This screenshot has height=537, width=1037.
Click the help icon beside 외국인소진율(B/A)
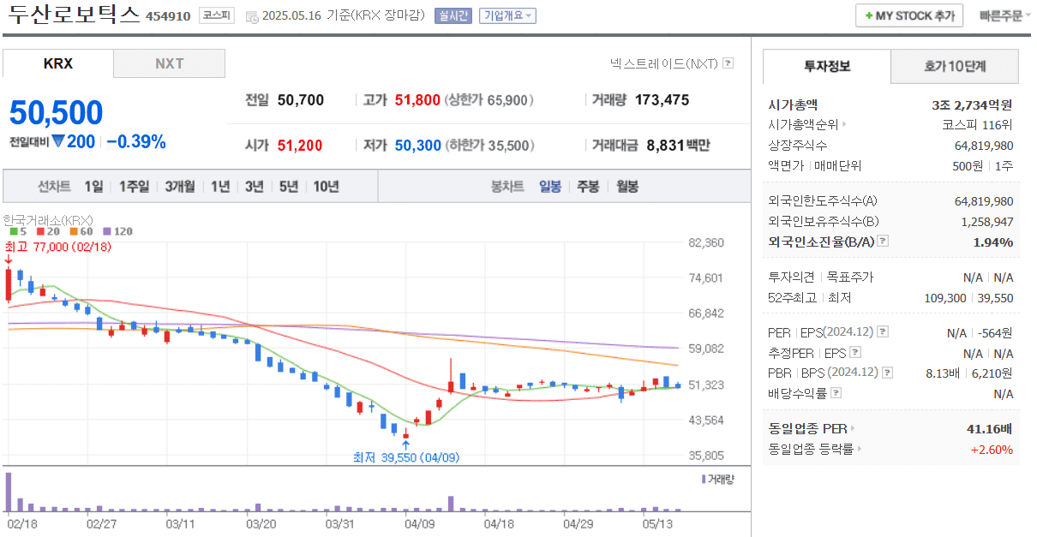pyautogui.click(x=884, y=242)
